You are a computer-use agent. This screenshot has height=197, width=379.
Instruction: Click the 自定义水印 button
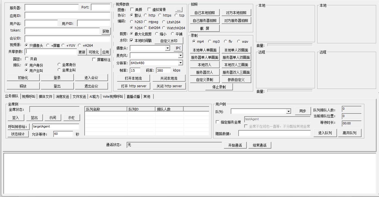(169, 41)
